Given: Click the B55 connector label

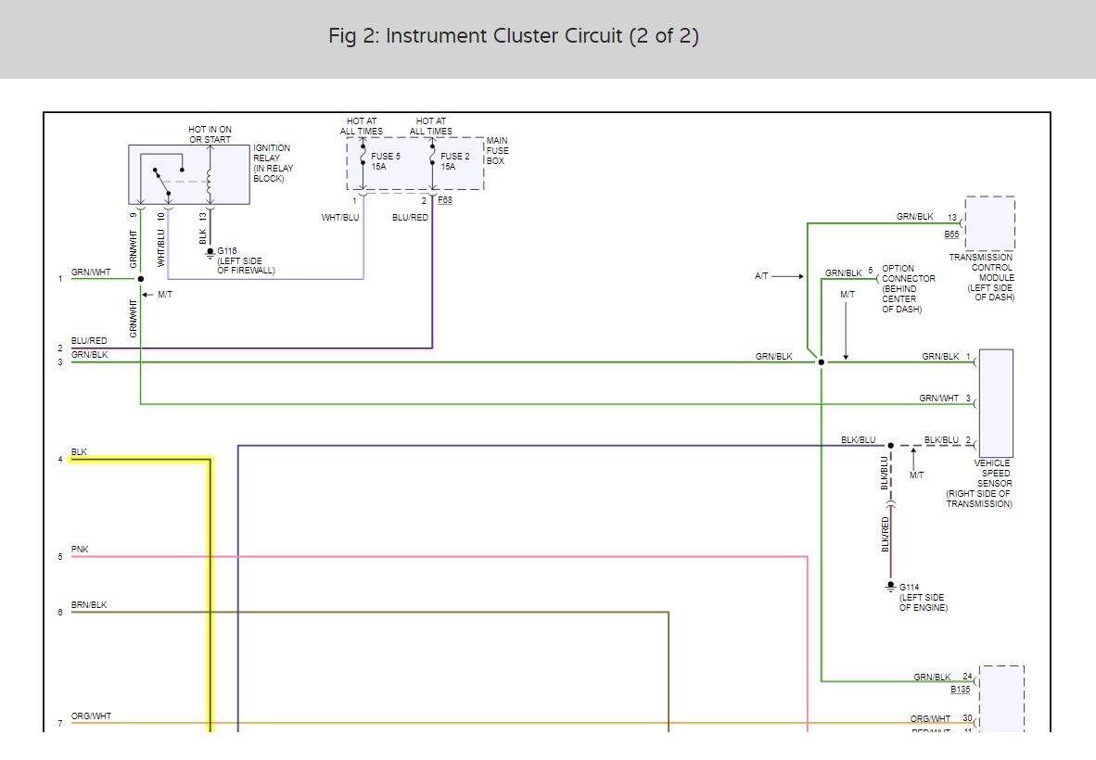Looking at the screenshot, I should 951,234.
